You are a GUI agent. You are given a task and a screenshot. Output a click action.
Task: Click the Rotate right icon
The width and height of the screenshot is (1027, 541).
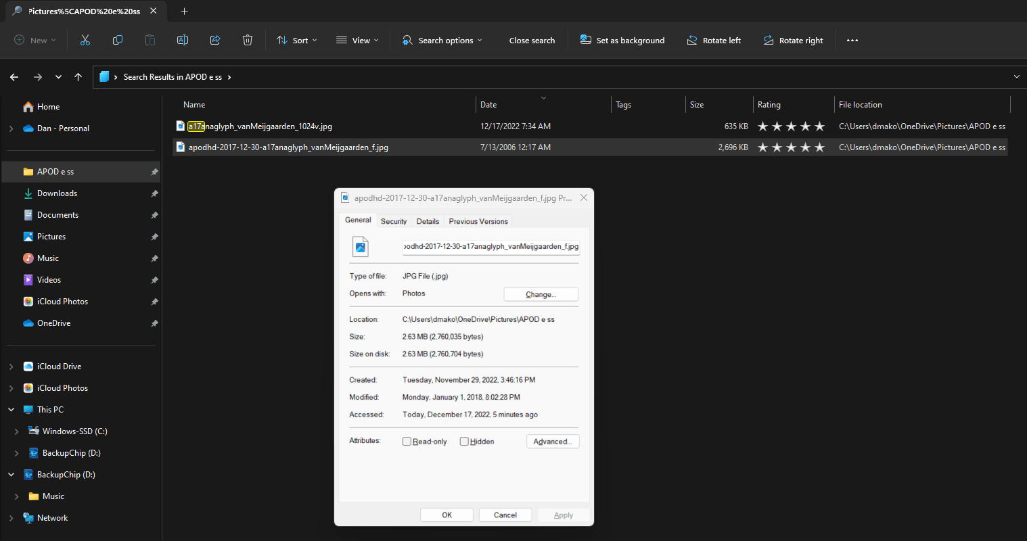click(x=792, y=41)
